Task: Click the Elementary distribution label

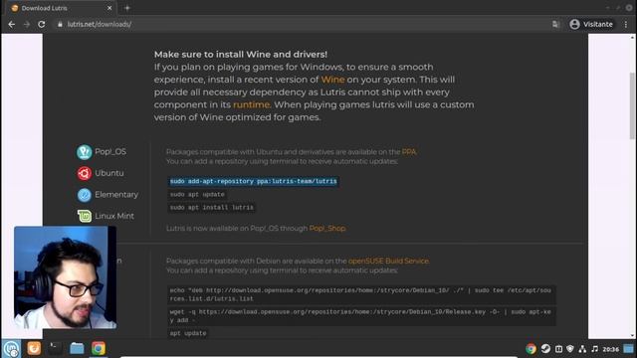Action: (x=116, y=195)
